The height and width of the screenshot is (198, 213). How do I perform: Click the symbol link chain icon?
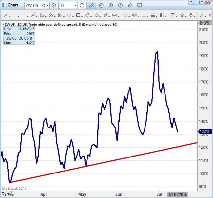pos(130,5)
